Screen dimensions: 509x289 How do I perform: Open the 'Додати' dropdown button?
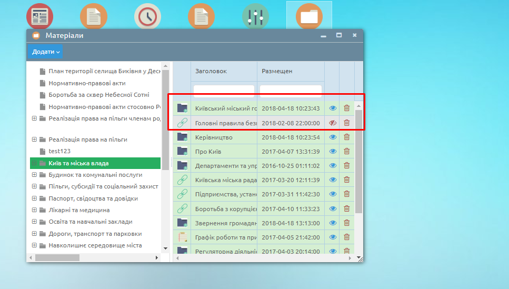(46, 52)
